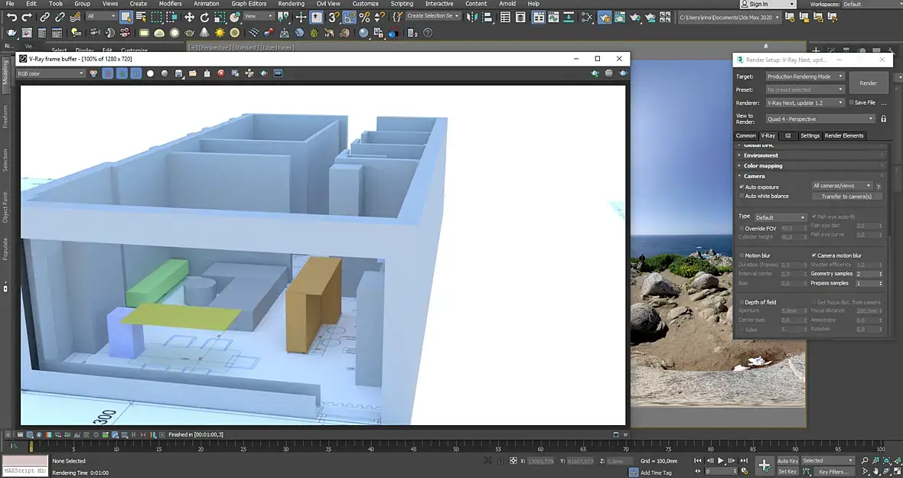The width and height of the screenshot is (903, 478).
Task: Choose the Select and Move tool
Action: click(190, 18)
